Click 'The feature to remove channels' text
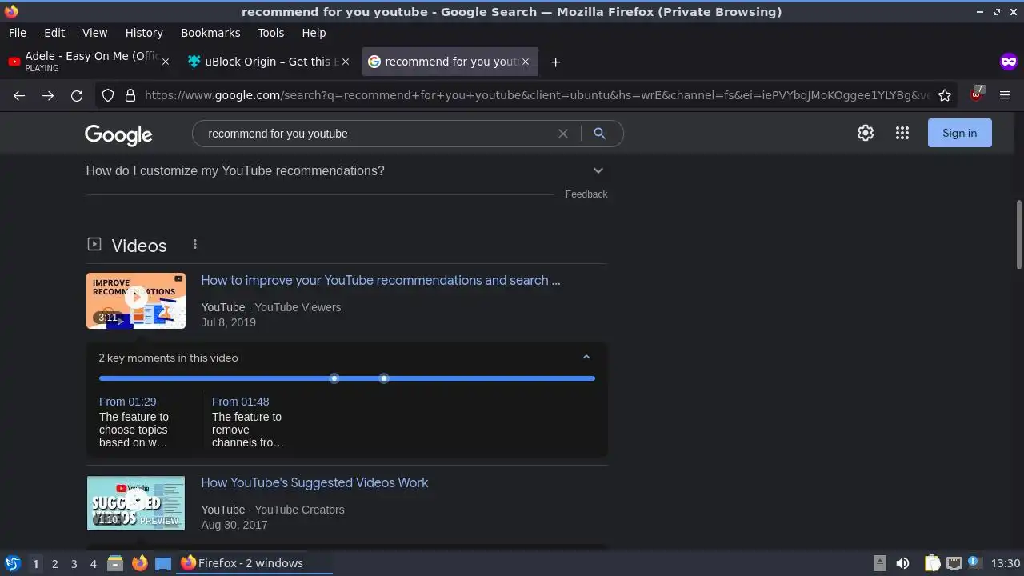Viewport: 1024px width, 576px height. (x=247, y=430)
